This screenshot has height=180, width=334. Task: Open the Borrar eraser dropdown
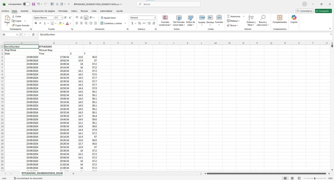232,25
